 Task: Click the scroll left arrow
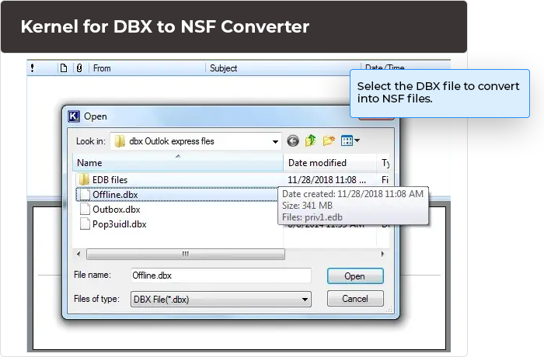tap(78, 254)
